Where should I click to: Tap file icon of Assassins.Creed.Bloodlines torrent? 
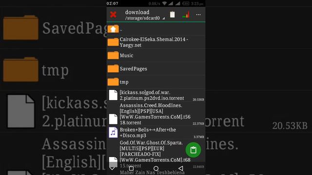click(113, 119)
